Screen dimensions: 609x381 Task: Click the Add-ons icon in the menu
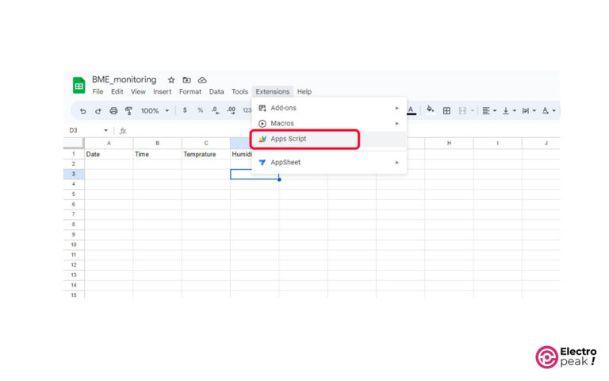(x=262, y=108)
